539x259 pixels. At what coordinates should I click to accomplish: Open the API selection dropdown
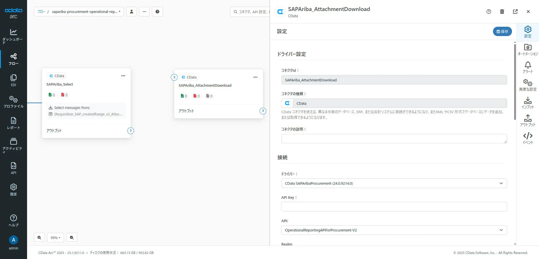[x=394, y=230]
